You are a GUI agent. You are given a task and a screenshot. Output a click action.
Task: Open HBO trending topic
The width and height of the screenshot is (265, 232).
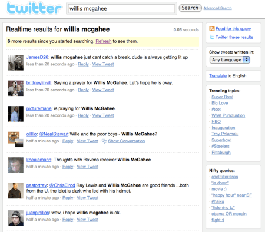[216, 121]
